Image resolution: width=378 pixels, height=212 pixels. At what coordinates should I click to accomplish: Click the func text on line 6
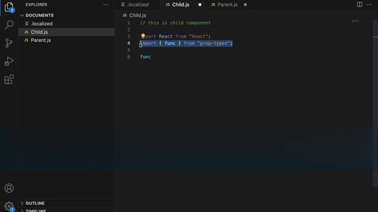click(145, 57)
